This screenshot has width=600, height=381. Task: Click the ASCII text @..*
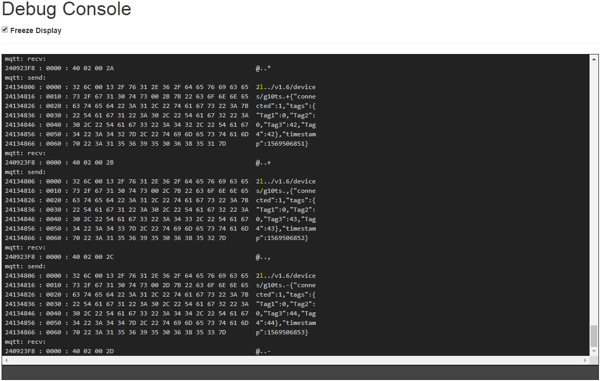[263, 69]
